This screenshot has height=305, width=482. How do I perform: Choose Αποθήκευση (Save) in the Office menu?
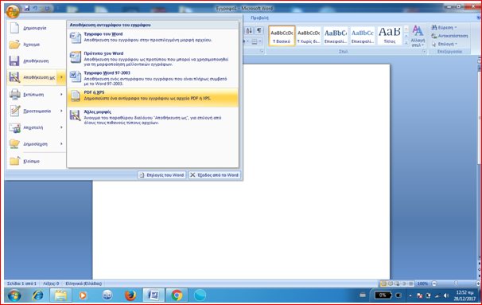[x=36, y=61]
